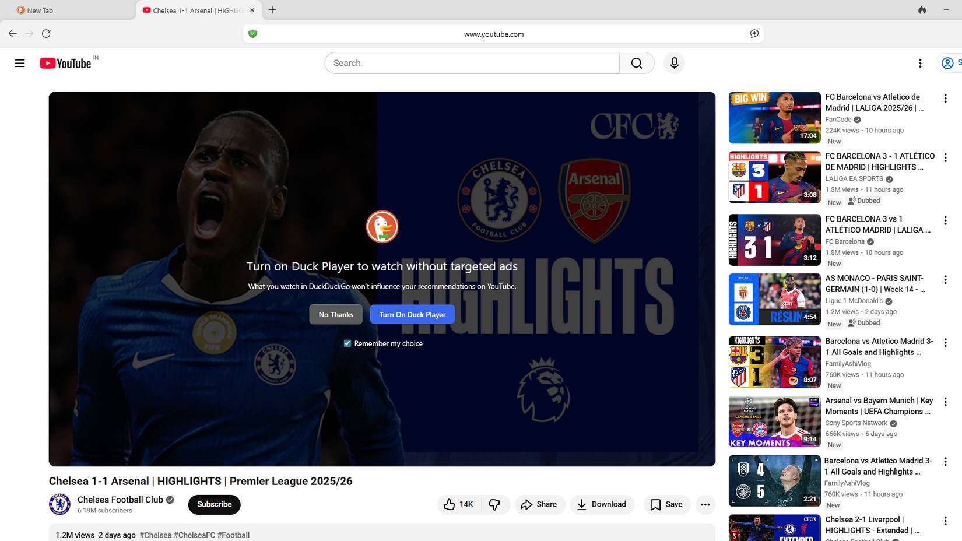Viewport: 962px width, 541px height.
Task: Open the browser options menu on YouTube header
Action: pos(920,62)
